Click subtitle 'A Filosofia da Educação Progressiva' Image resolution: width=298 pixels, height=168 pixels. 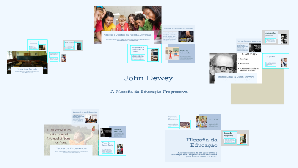(149, 92)
